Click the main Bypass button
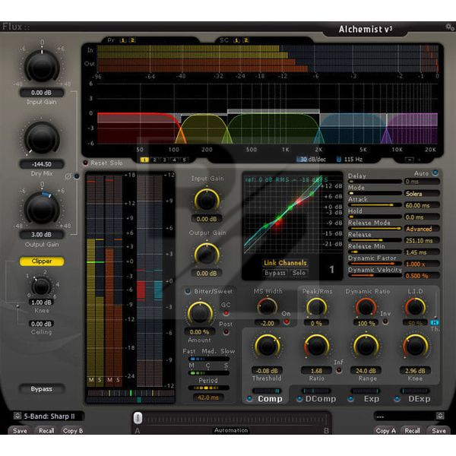 click(x=41, y=389)
